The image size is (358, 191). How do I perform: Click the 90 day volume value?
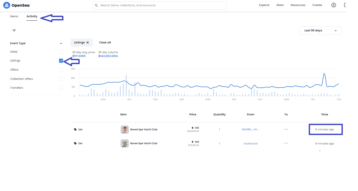pos(108,56)
